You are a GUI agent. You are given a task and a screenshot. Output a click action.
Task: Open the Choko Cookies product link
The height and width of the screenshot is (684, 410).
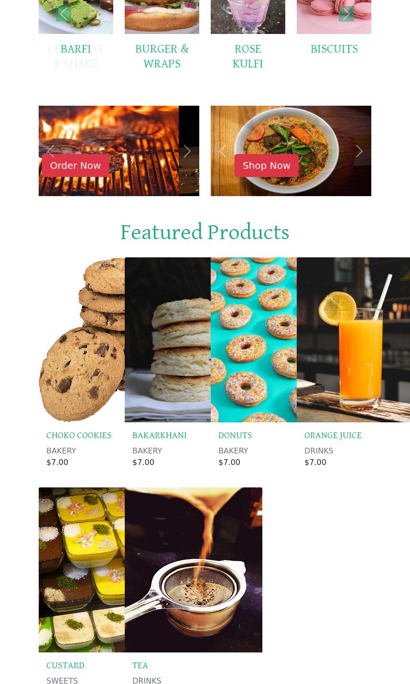tap(79, 435)
